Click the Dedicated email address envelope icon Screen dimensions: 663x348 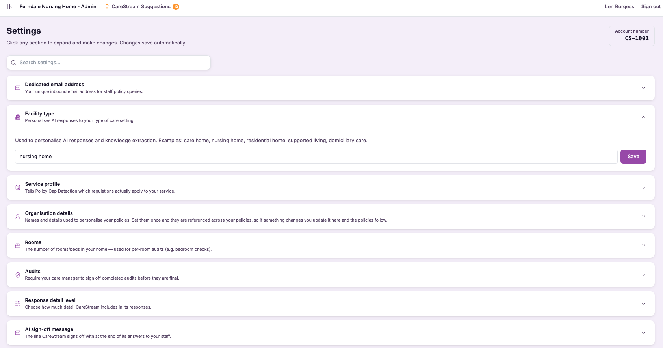18,88
